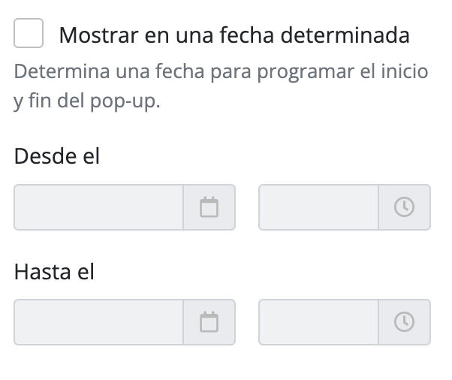
Task: Enable the Mostrar en una fecha determinada checkbox
Action: tap(29, 35)
